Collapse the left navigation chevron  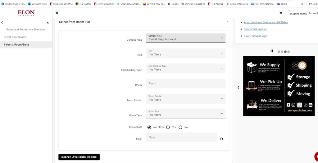tap(2, 23)
